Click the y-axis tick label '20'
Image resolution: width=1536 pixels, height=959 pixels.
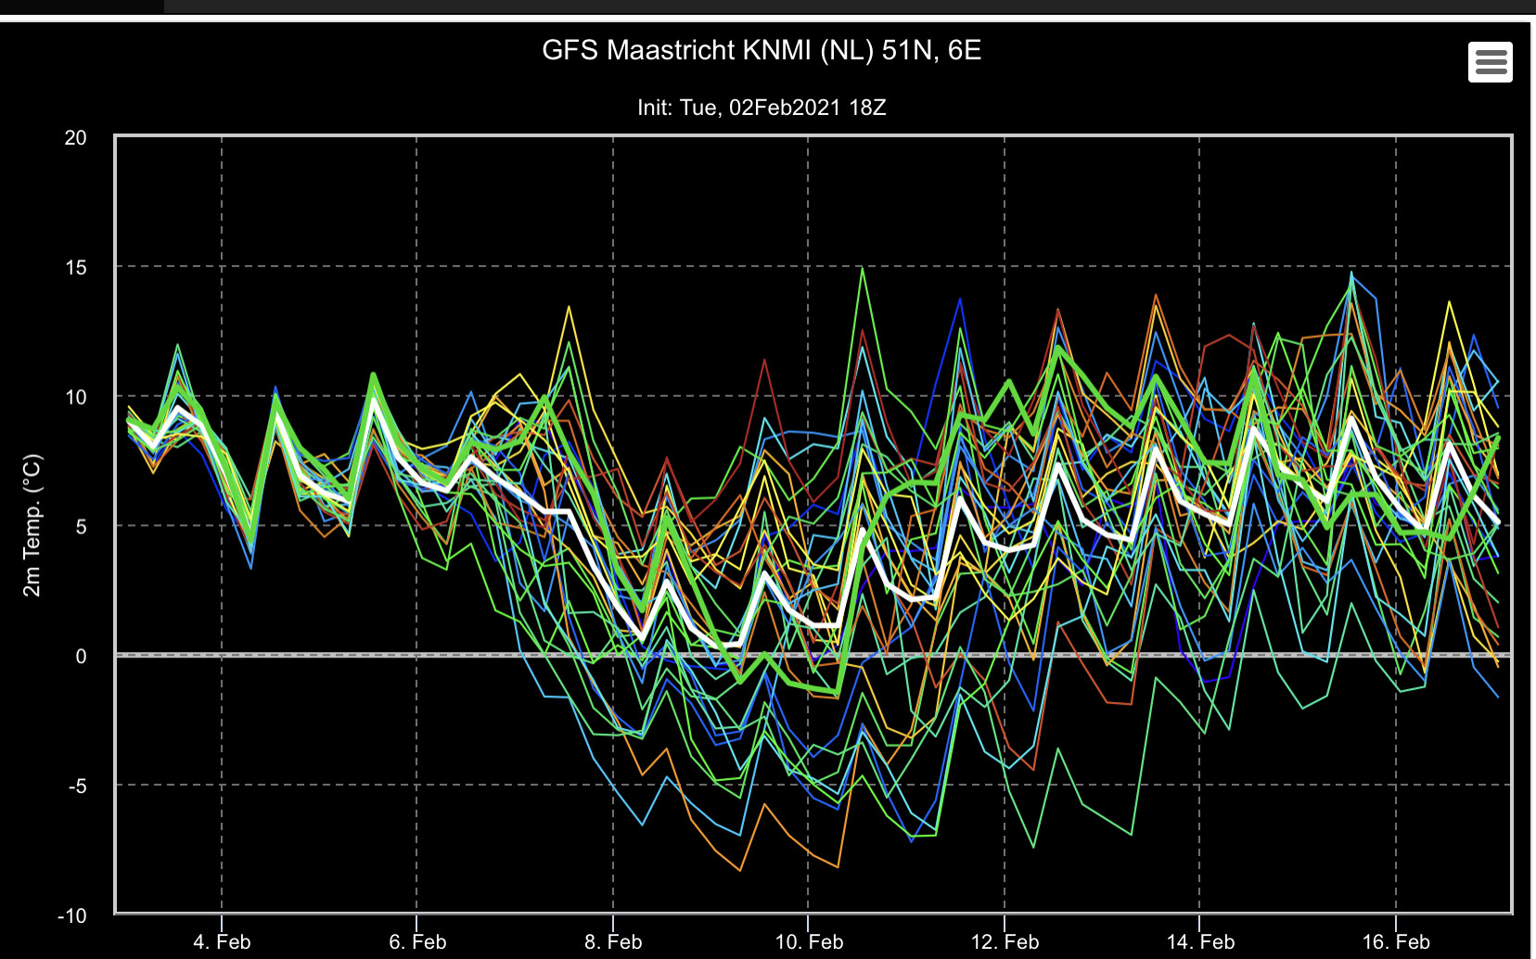76,138
